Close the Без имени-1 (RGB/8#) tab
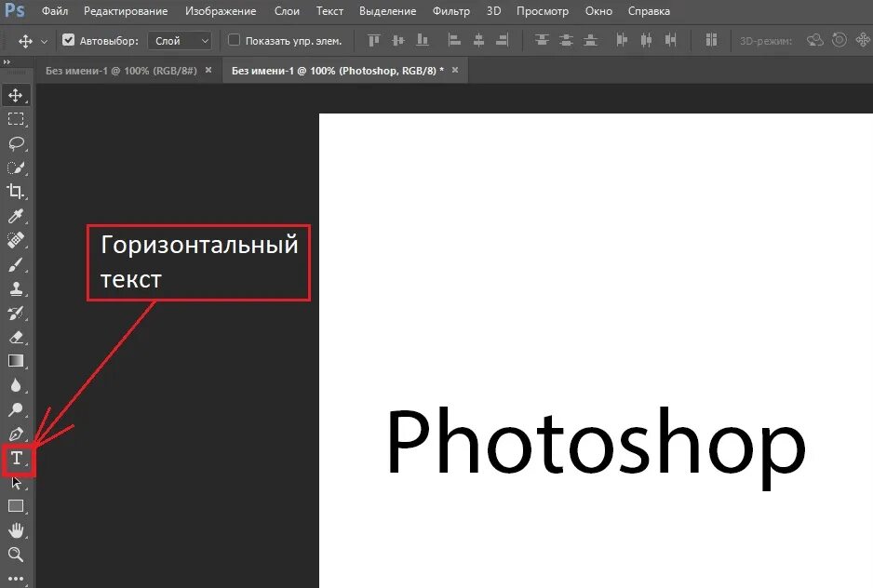873x588 pixels. click(208, 70)
